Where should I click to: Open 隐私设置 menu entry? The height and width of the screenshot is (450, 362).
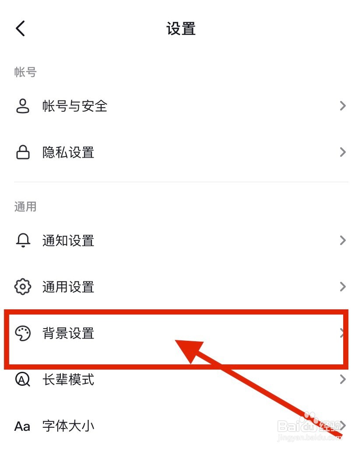click(x=181, y=152)
